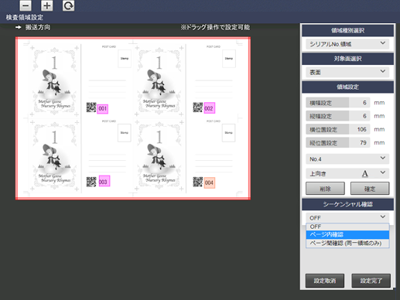Viewport: 400px width, 300px height.
Task: Click the 搬送方向 direction label
Action: pos(38,27)
